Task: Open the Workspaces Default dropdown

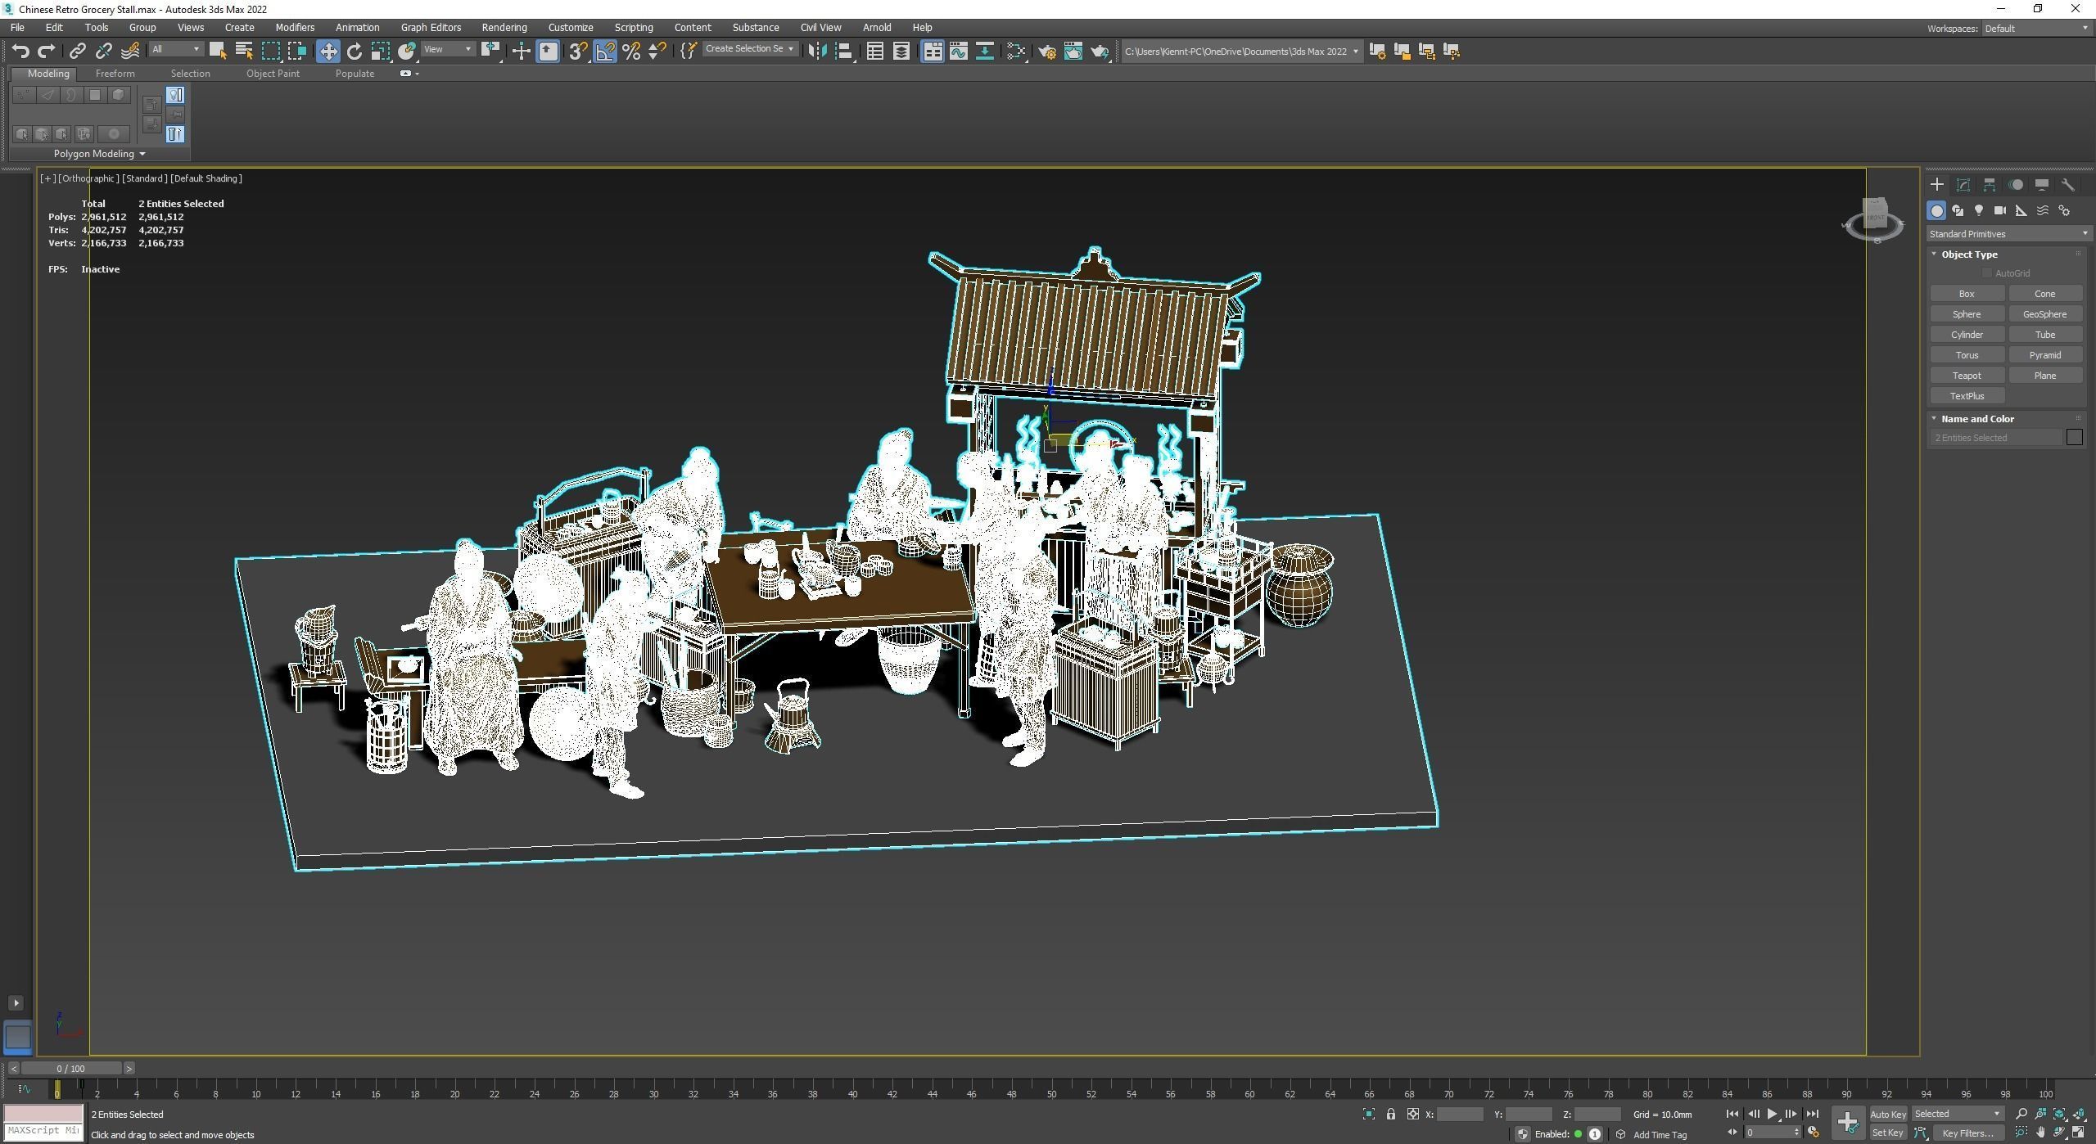Action: click(2035, 29)
